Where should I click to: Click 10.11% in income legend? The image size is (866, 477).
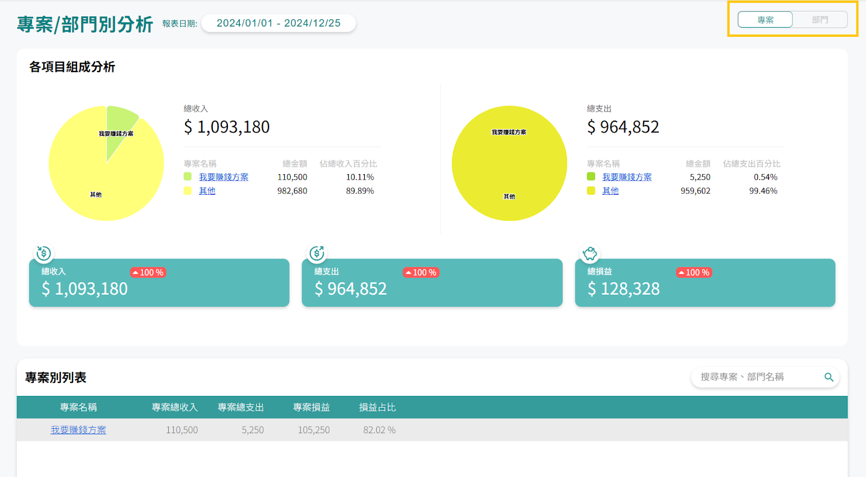coord(360,177)
